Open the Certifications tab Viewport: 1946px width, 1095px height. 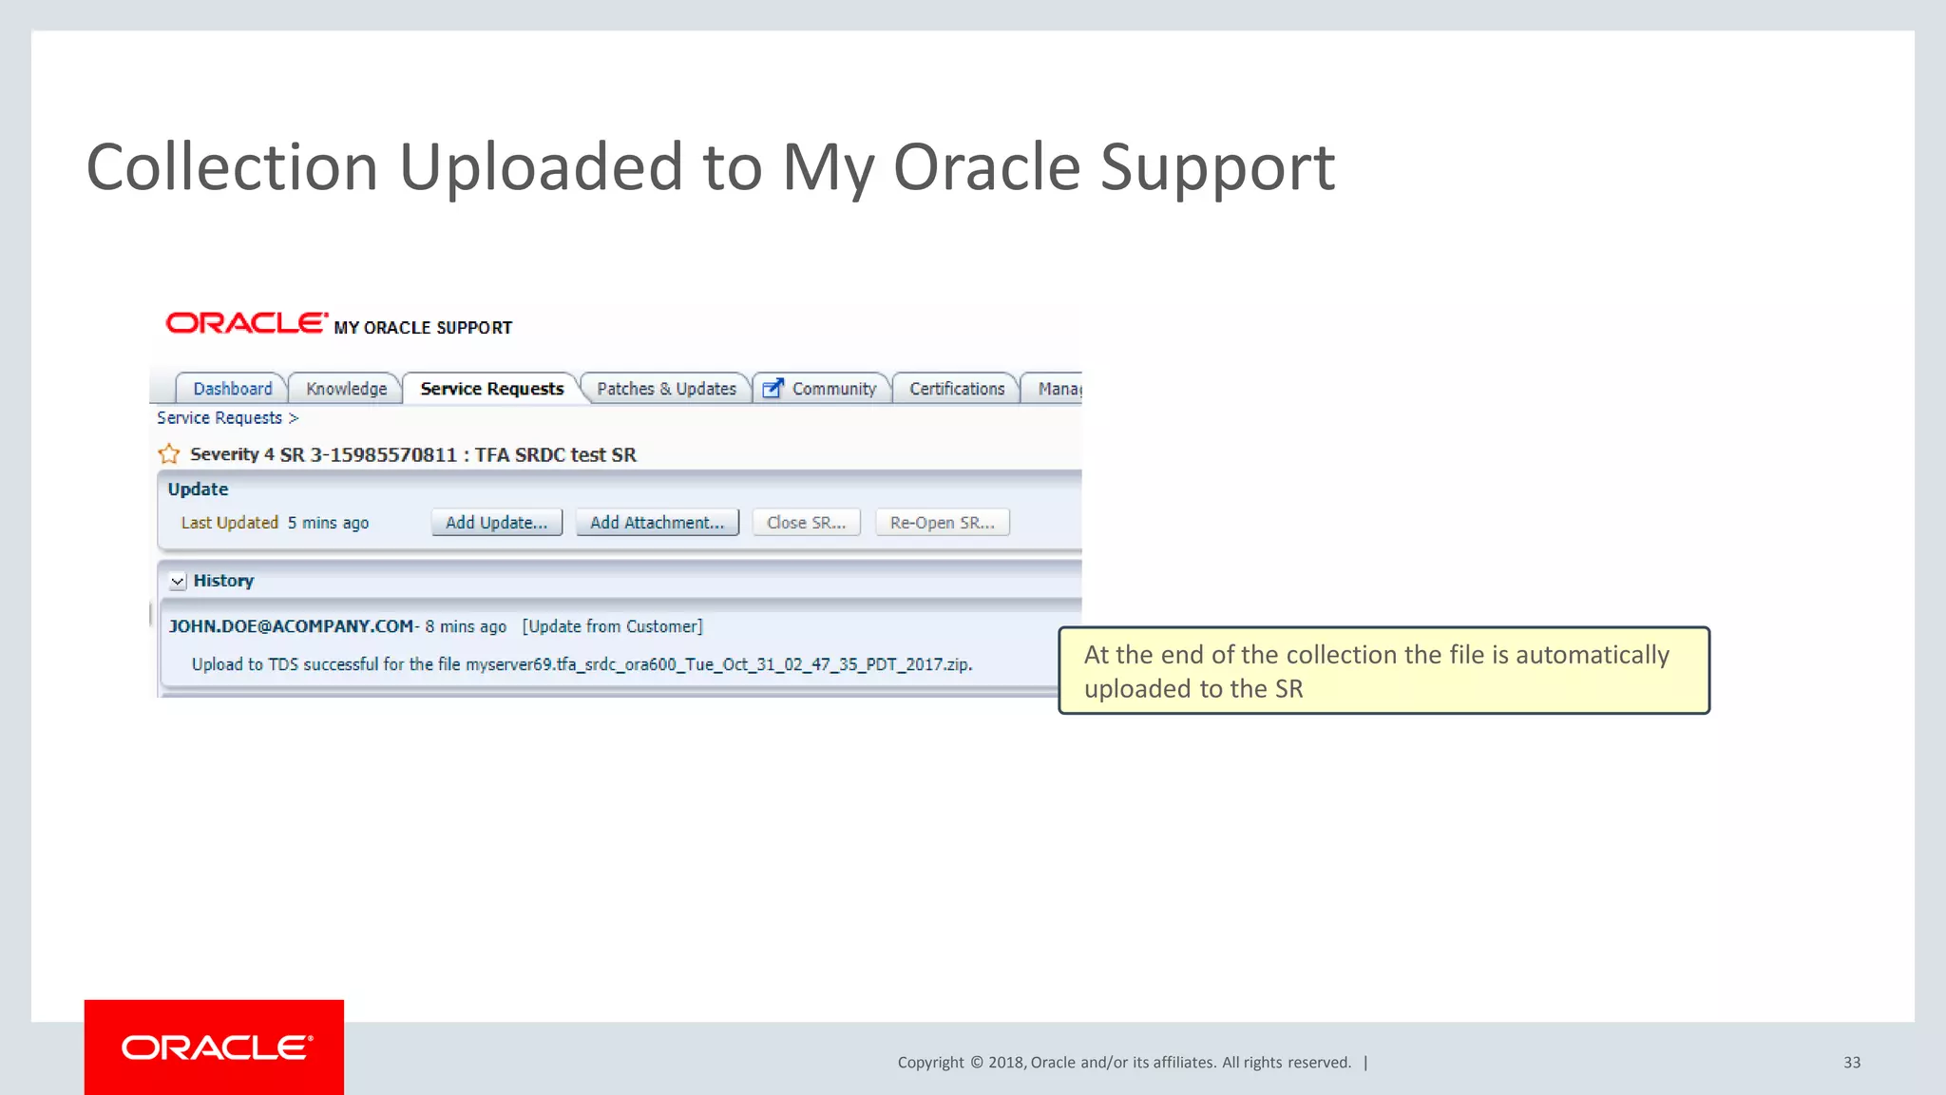[957, 389]
